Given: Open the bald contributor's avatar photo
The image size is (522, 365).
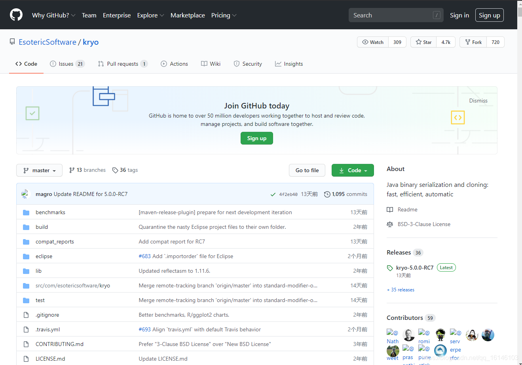Looking at the screenshot, I should pos(408,335).
